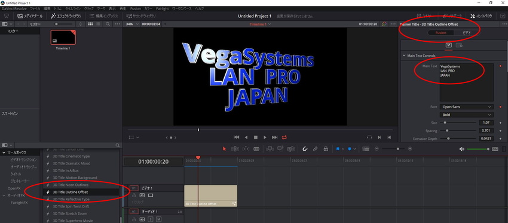Toggle the Position lock padlock icon
Screen dimensions: 508x223
326,149
